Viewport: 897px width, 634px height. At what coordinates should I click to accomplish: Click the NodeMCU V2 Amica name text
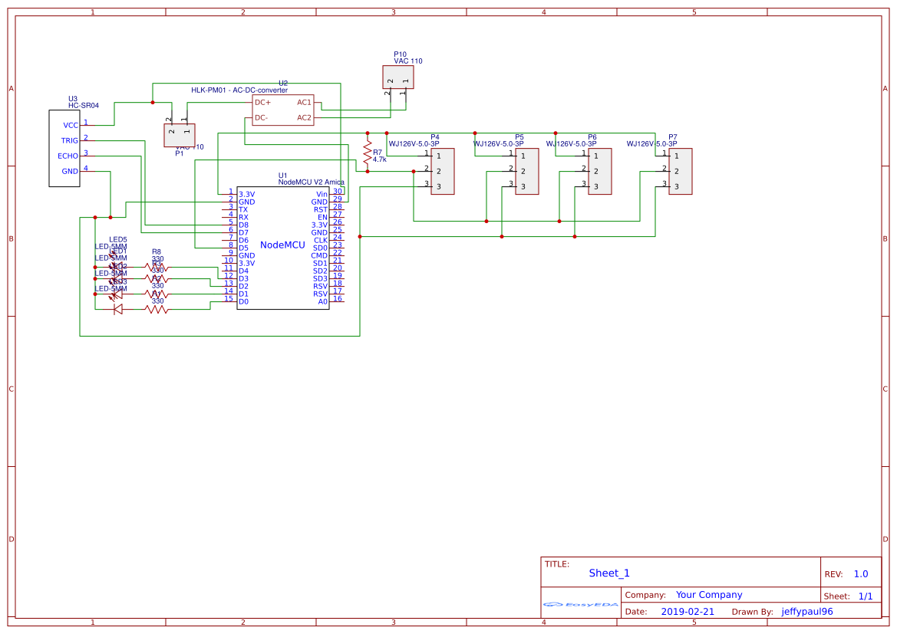[x=312, y=182]
